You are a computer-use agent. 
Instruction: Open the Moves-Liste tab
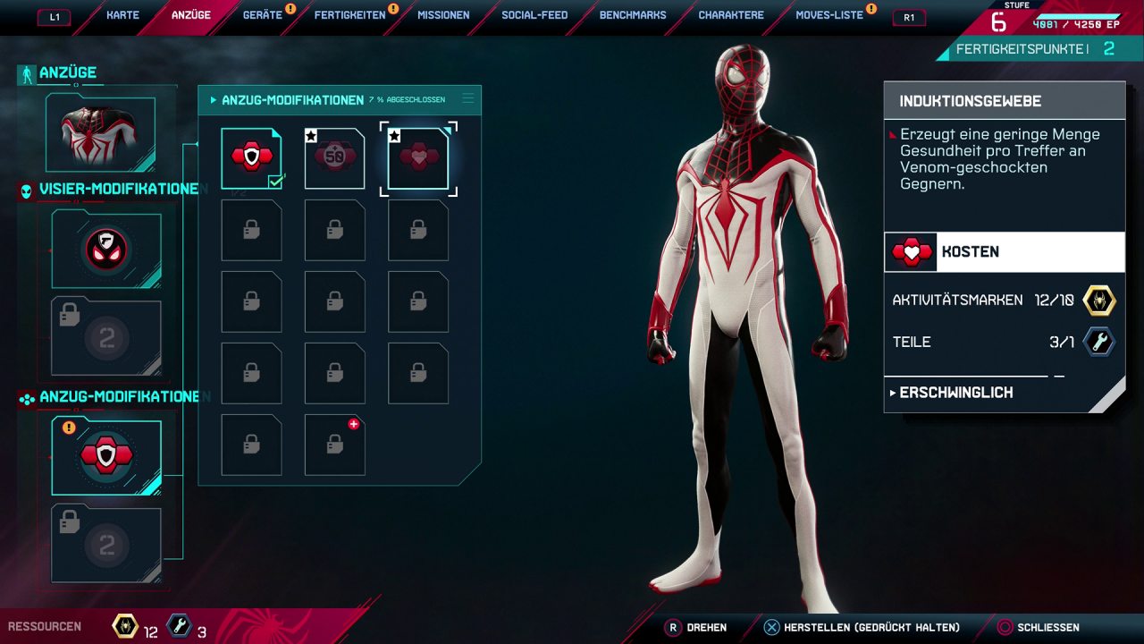829,15
